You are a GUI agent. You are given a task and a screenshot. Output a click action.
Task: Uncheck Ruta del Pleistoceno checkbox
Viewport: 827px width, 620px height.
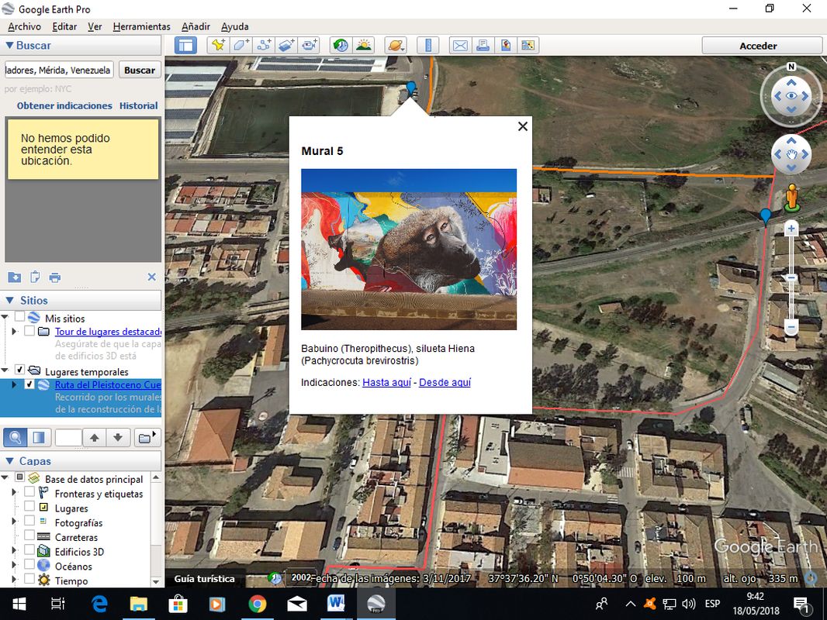click(29, 384)
